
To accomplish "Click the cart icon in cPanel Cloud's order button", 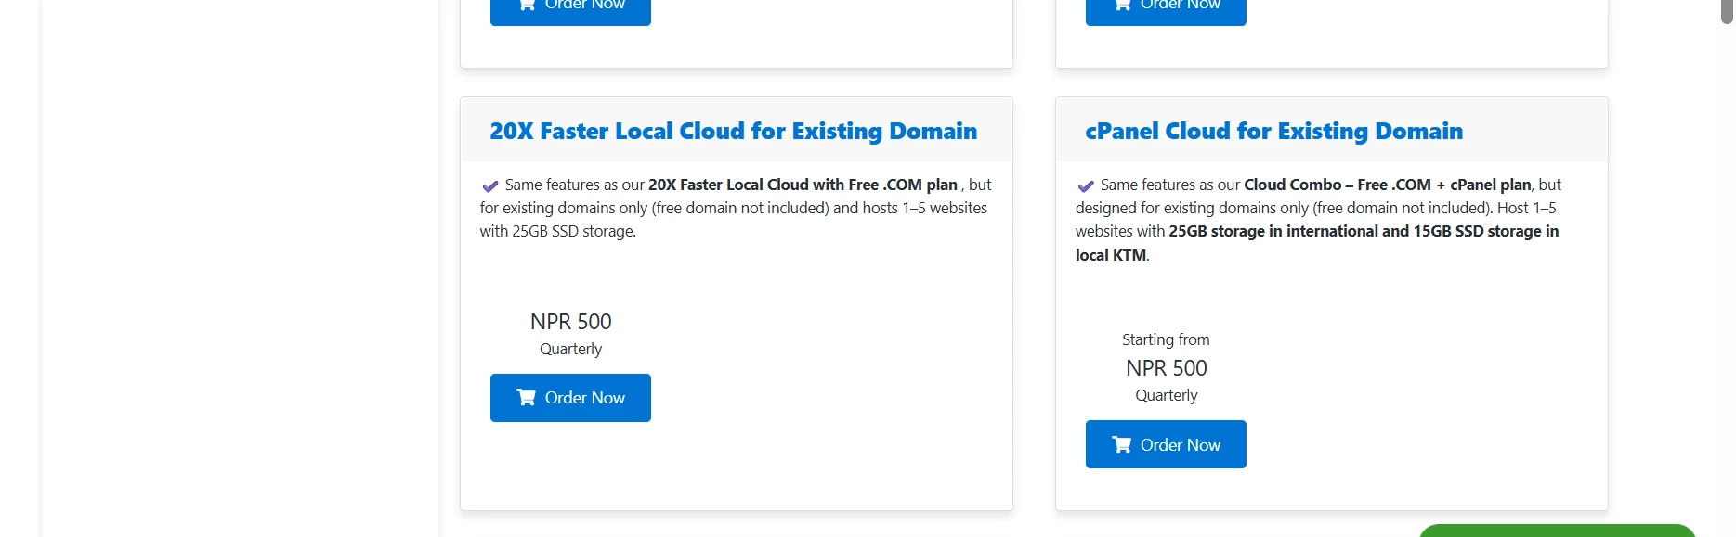I will click(1121, 444).
